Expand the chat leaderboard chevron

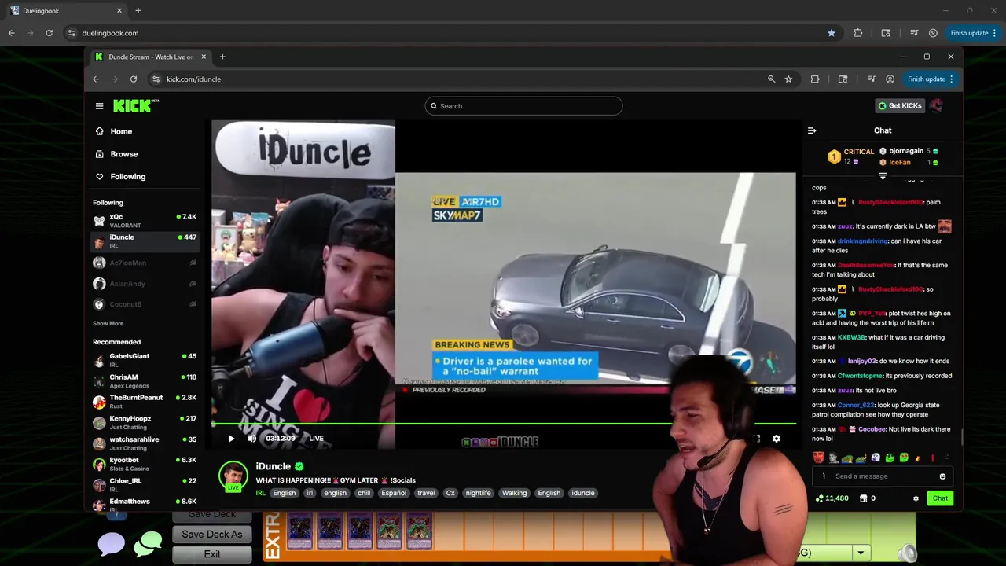click(x=883, y=177)
